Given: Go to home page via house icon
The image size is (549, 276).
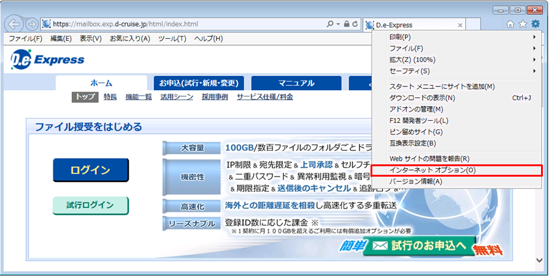Looking at the screenshot, I should [x=510, y=25].
